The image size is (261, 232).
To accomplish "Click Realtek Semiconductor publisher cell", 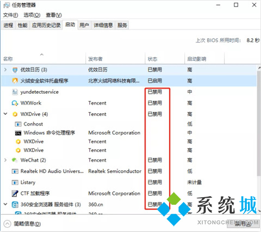I will click(115, 171).
